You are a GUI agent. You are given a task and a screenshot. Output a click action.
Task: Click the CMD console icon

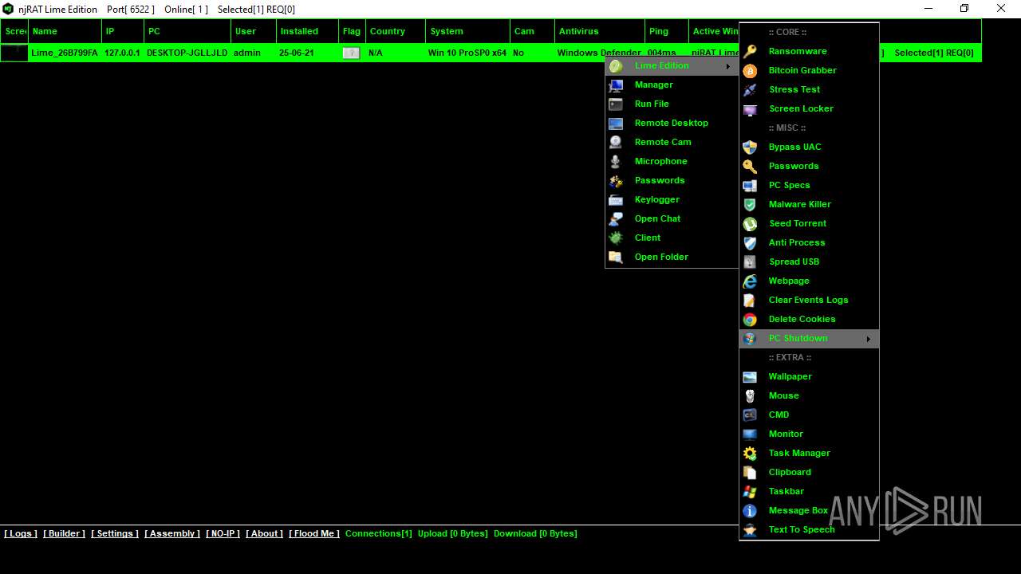[x=750, y=415]
